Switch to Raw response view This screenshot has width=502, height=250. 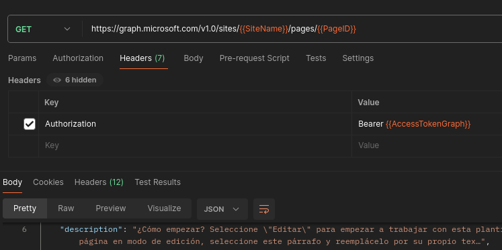pyautogui.click(x=66, y=208)
